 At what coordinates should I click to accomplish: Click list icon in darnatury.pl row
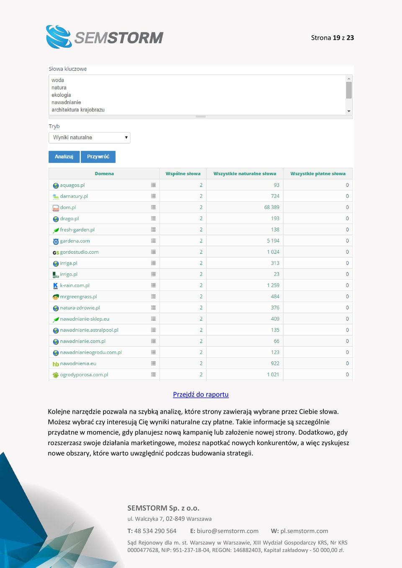tap(153, 196)
